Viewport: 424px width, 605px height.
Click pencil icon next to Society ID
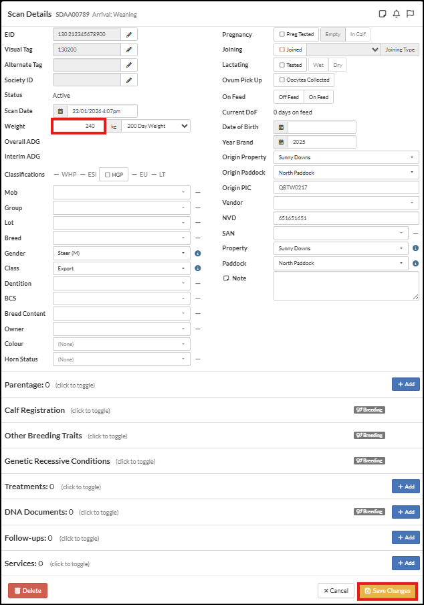129,80
